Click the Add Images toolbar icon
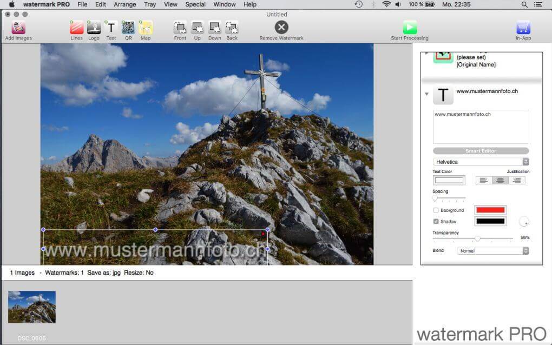 coord(18,28)
